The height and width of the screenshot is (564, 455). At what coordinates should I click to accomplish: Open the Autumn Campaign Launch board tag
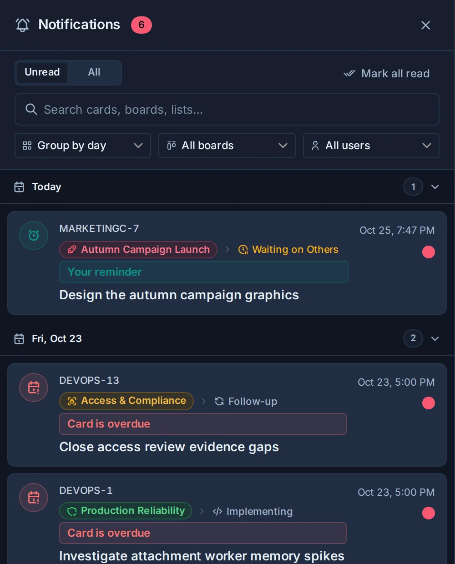(x=138, y=250)
